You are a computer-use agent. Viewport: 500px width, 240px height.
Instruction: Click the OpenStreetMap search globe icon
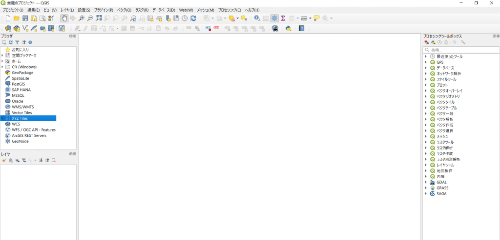pos(275,29)
